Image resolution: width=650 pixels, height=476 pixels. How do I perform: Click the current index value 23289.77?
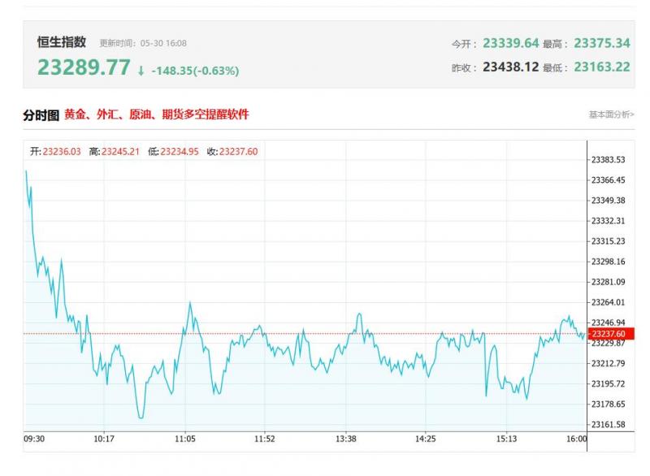click(x=84, y=67)
